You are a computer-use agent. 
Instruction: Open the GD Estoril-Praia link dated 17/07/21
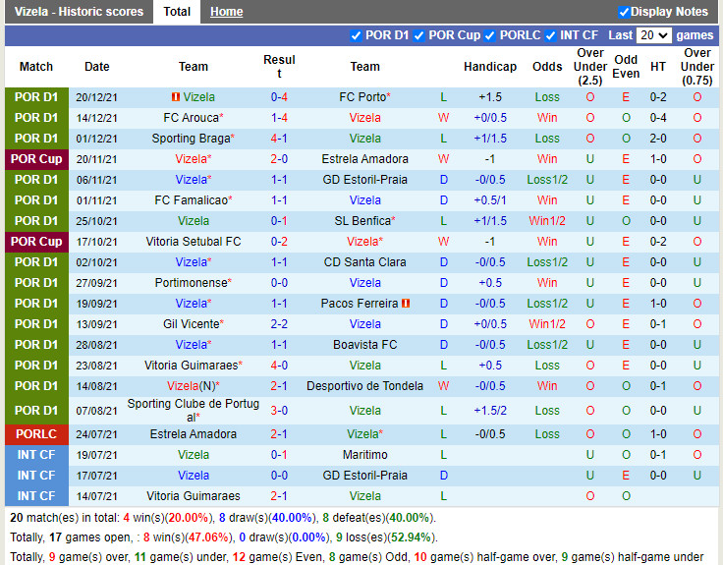tap(364, 476)
